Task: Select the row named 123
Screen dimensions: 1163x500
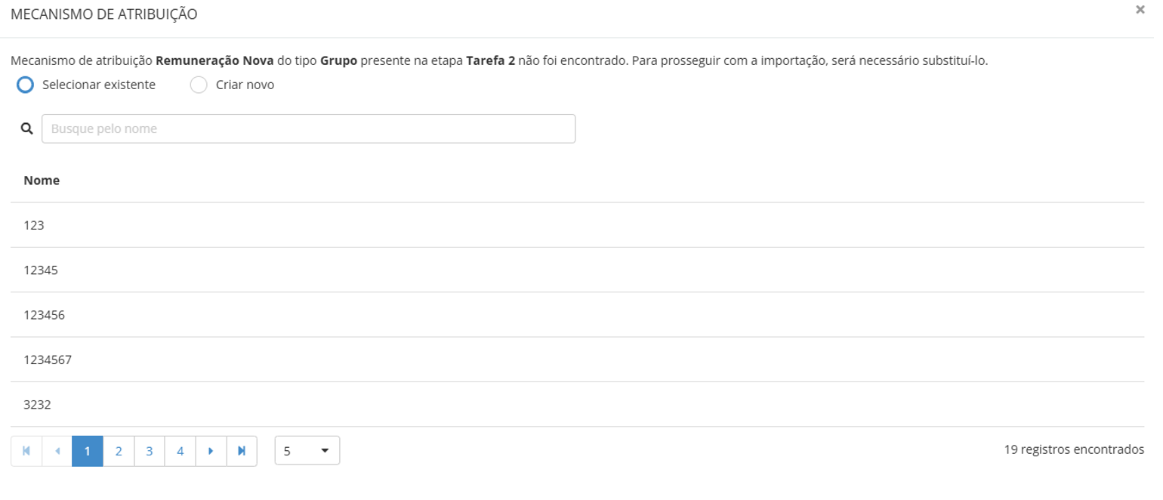Action: tap(34, 225)
